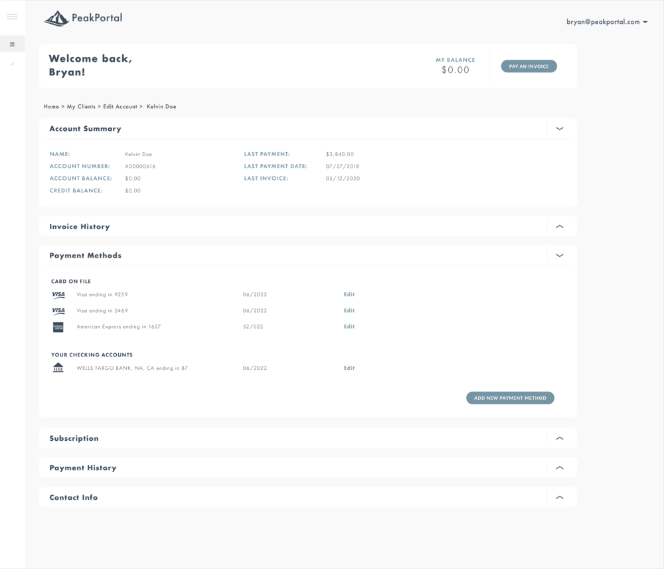Click the Invoice History heading
This screenshot has height=569, width=664.
point(80,226)
